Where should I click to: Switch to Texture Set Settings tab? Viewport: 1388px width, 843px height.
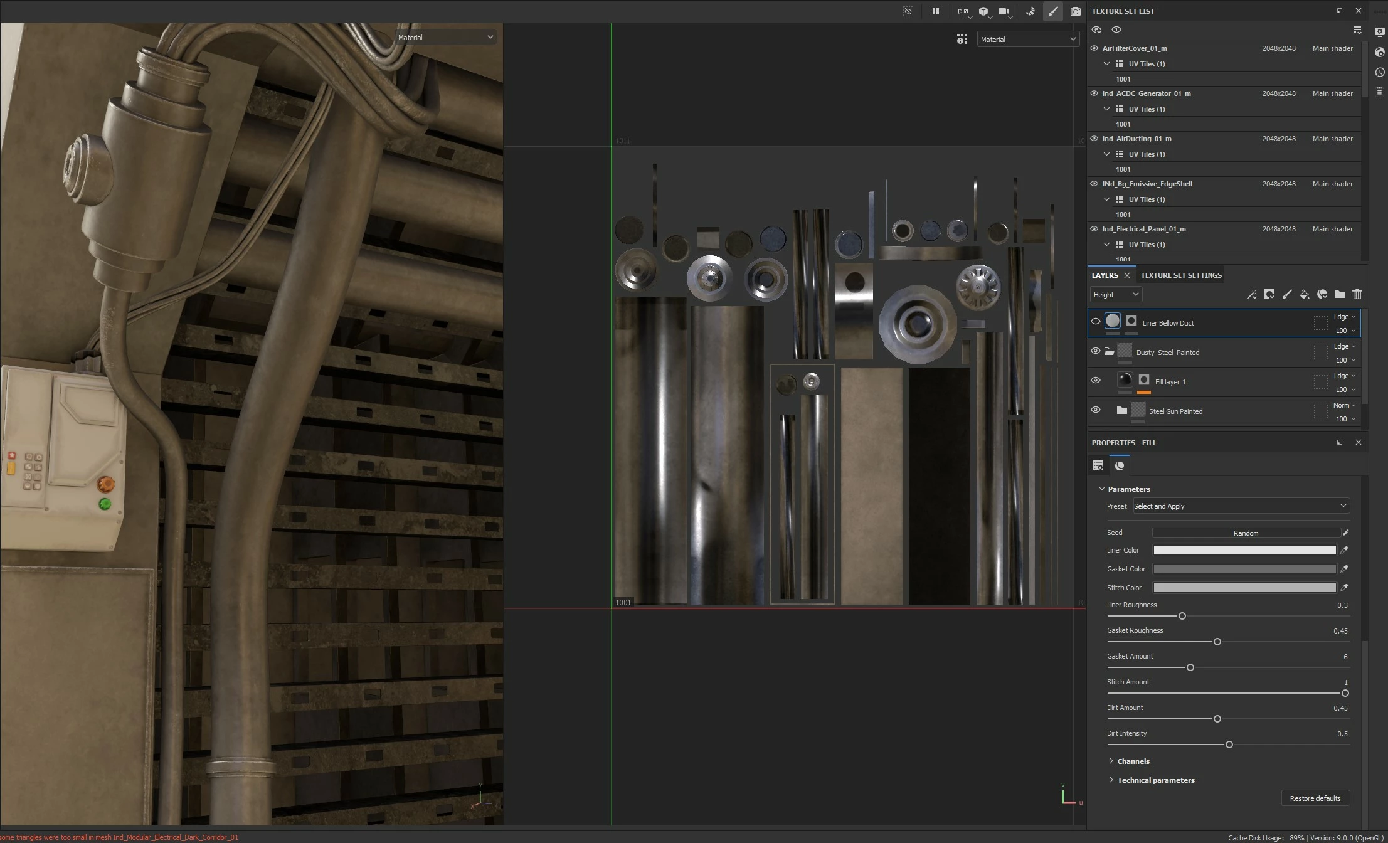tap(1180, 275)
